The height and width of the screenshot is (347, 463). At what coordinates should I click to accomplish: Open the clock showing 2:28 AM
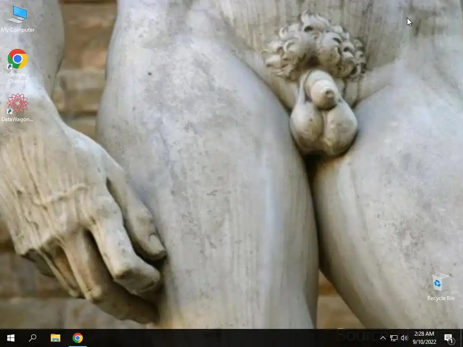(424, 338)
